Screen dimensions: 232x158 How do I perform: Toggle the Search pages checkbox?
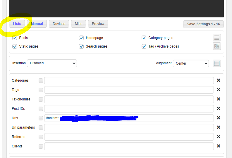pos(81,46)
